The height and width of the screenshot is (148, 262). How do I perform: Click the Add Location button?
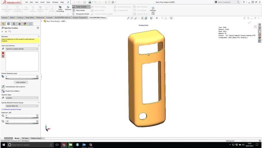pos(21,82)
